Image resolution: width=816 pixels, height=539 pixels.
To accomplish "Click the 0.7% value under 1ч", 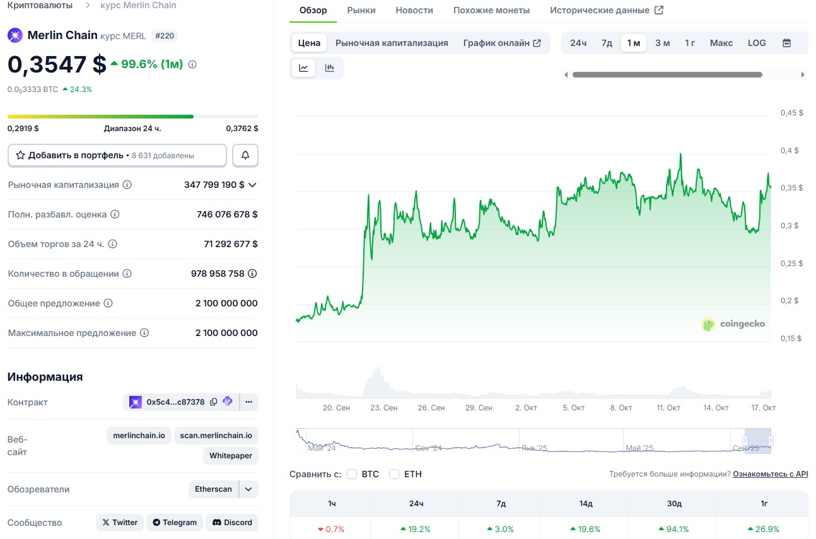I will (x=331, y=530).
